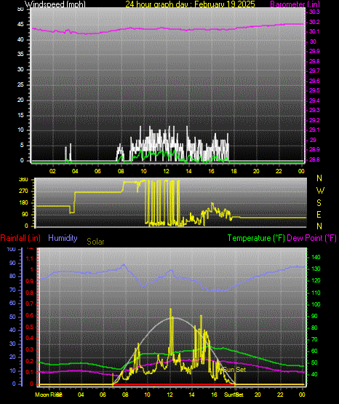
Task: Click the Barometer (in) label
Action: point(295,4)
